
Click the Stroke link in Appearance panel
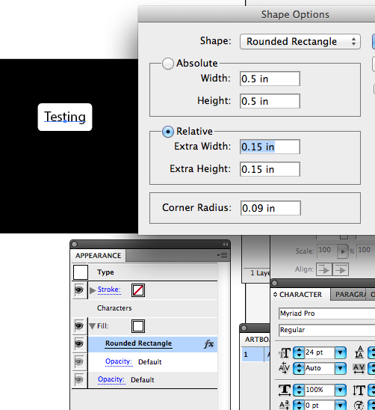point(109,290)
